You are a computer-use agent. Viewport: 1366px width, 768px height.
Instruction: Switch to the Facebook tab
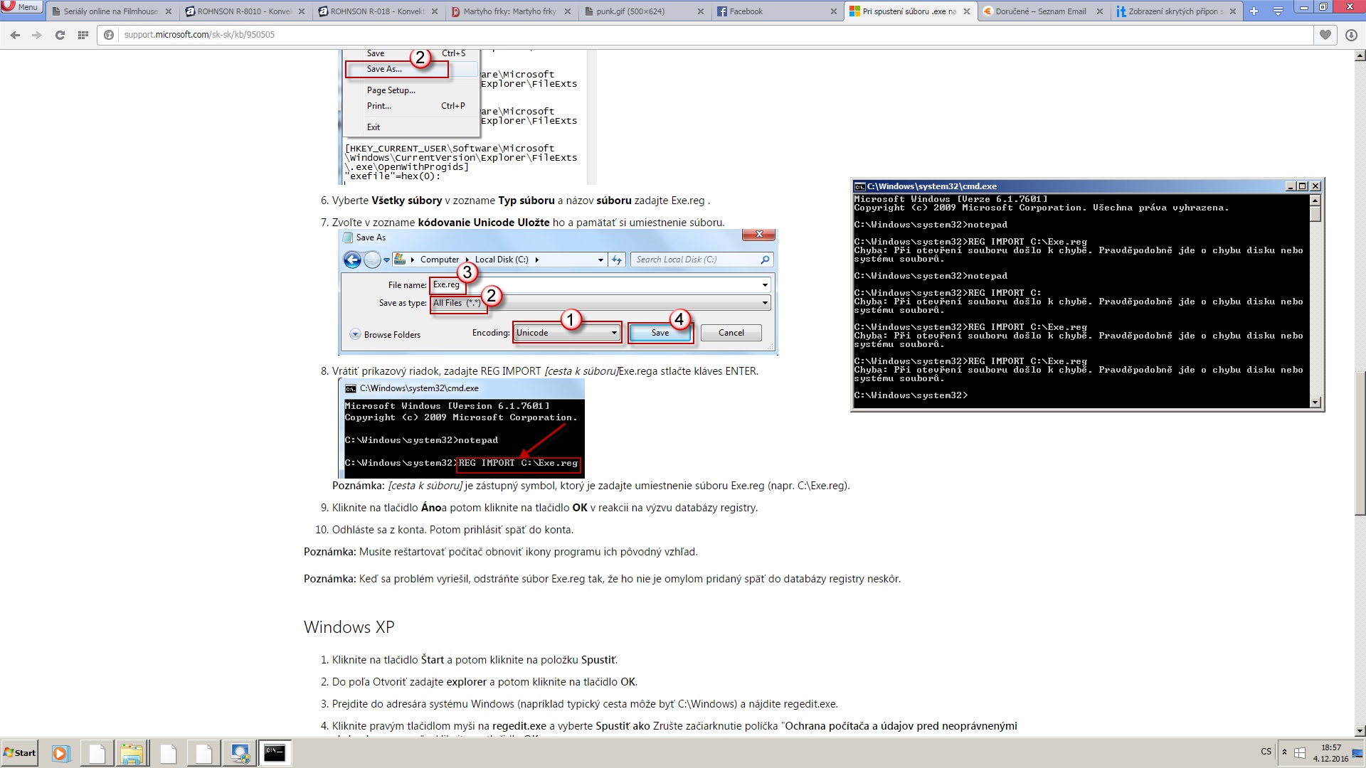777,11
